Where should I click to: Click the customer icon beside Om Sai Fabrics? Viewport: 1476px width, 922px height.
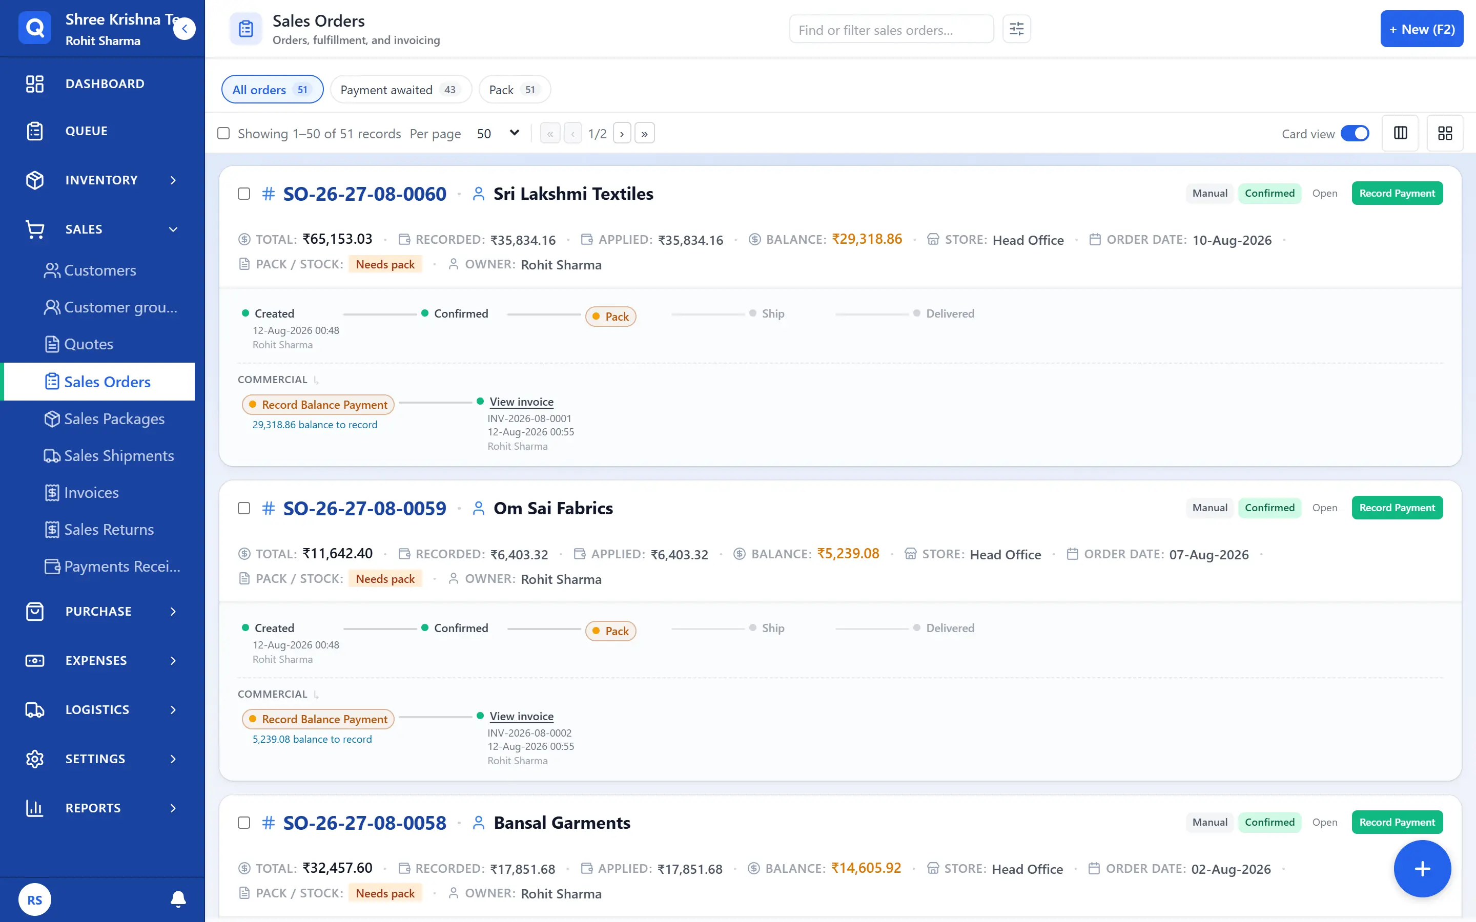click(x=479, y=509)
